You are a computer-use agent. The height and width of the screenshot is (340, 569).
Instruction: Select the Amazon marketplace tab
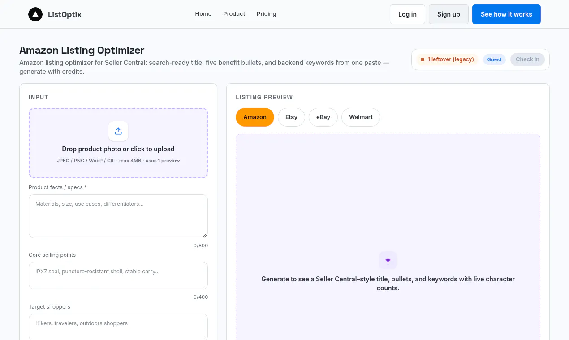click(x=255, y=117)
